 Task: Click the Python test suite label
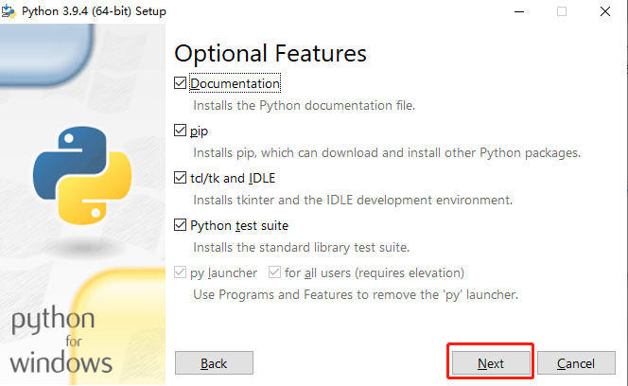point(239,226)
